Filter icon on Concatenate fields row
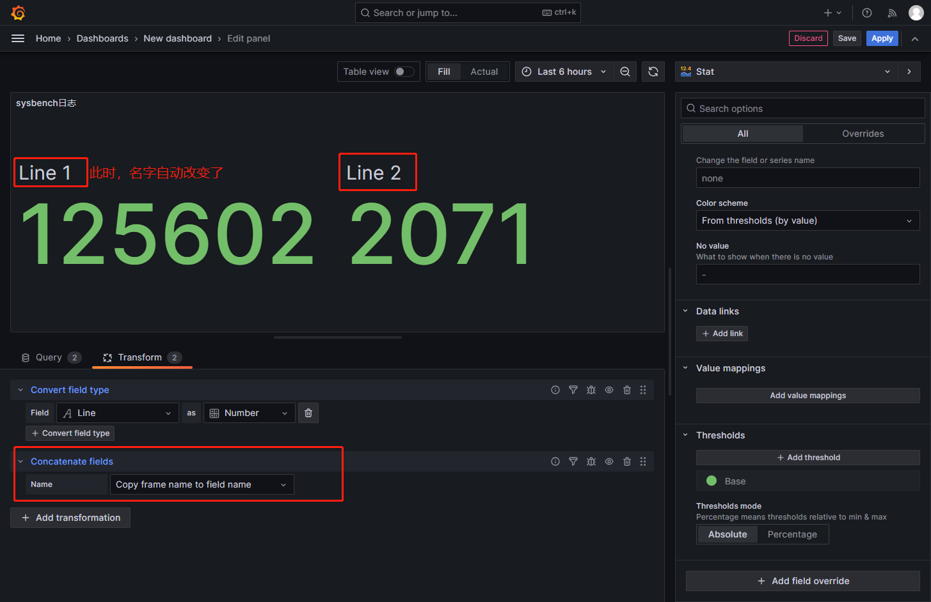The width and height of the screenshot is (931, 602). coord(573,461)
